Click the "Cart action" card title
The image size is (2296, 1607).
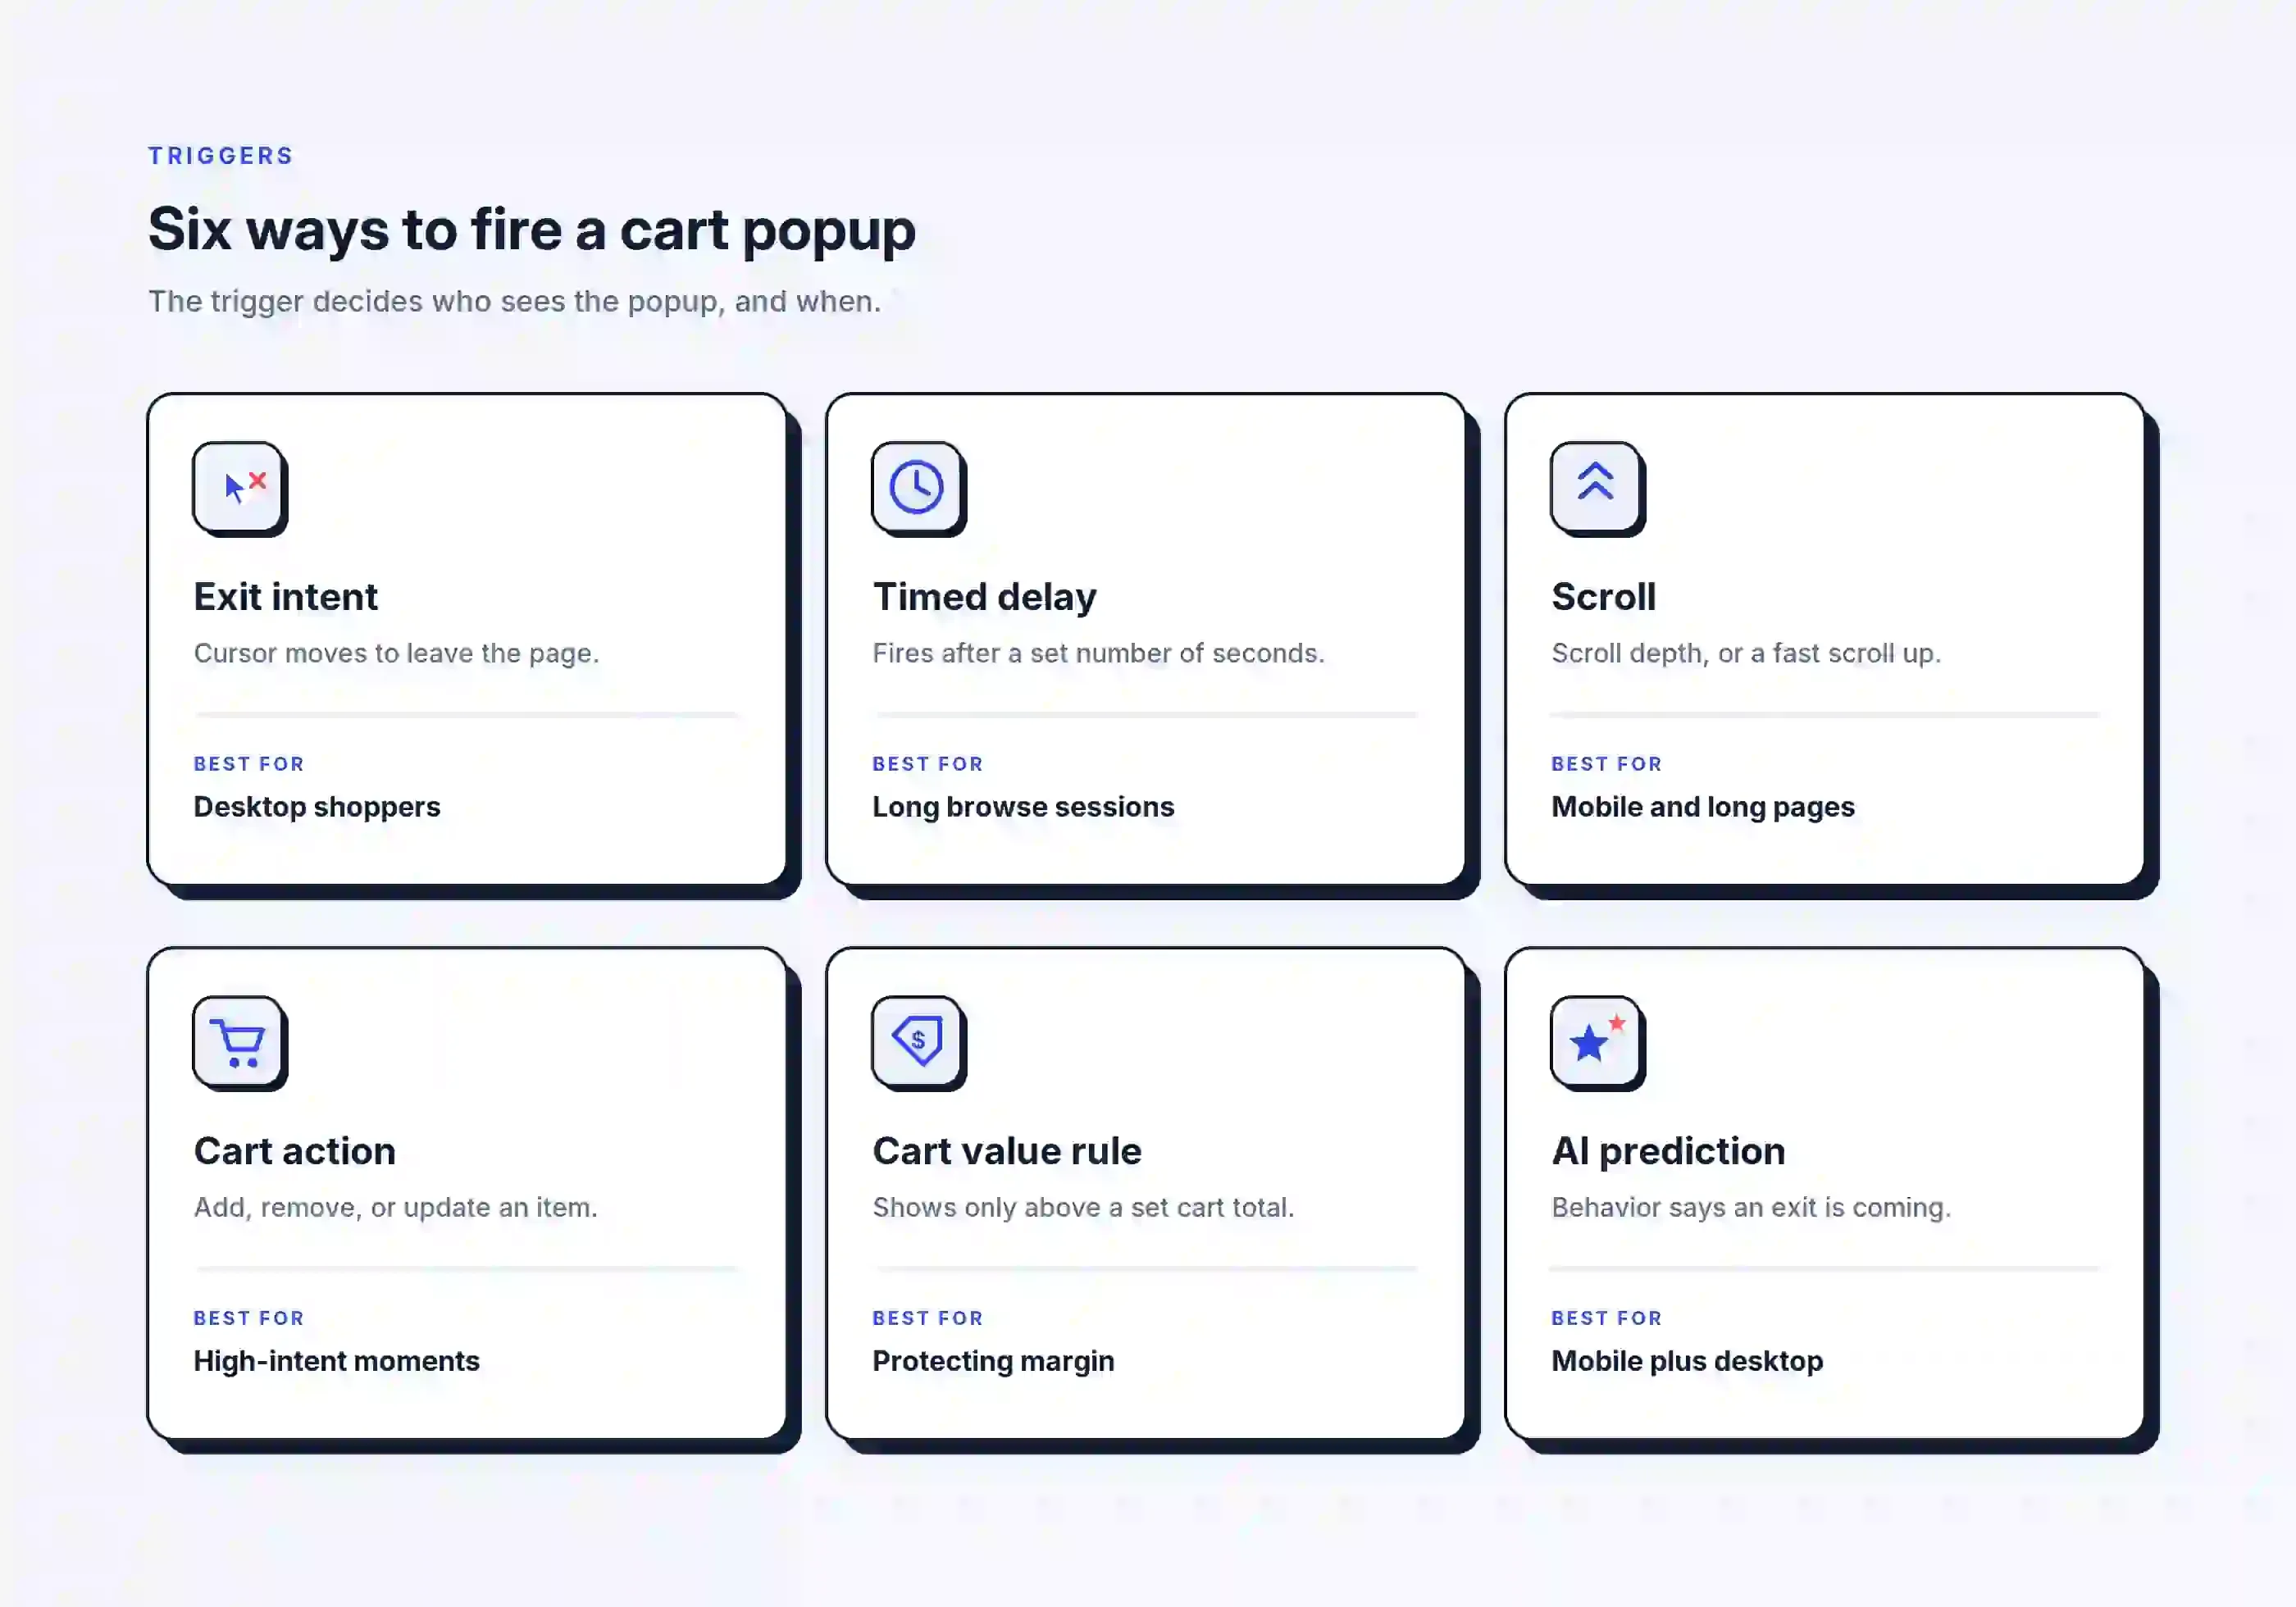[x=295, y=1151]
